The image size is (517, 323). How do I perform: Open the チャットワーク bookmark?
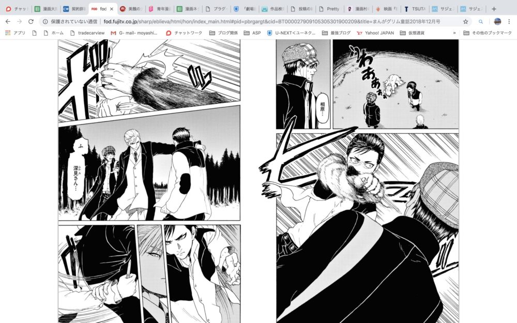(x=184, y=33)
